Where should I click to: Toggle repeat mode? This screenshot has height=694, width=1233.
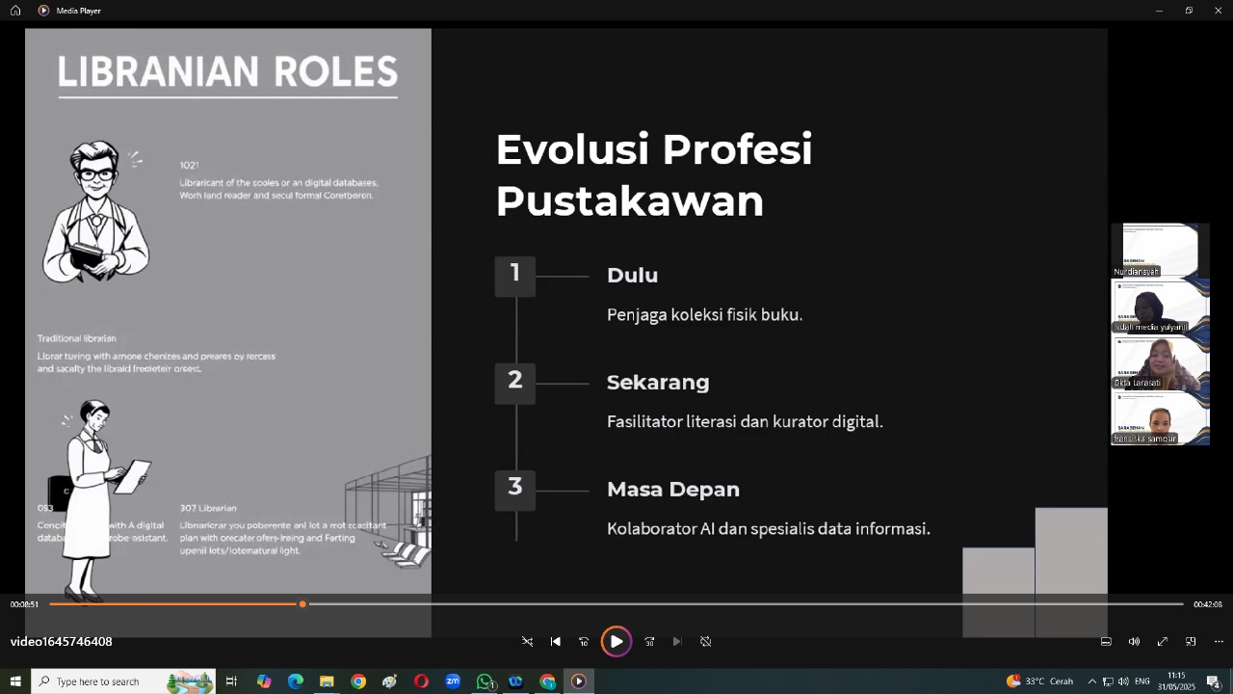click(706, 642)
